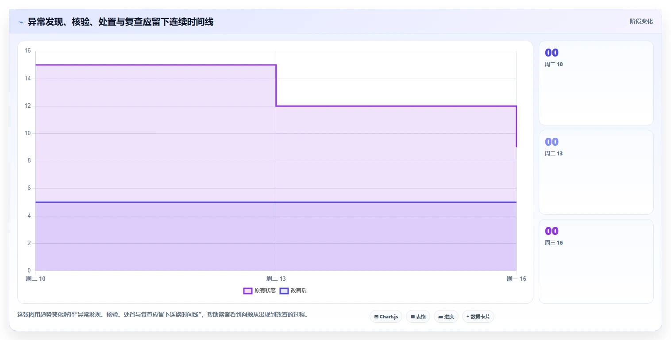Click the y-axis value 12

pyautogui.click(x=27, y=106)
